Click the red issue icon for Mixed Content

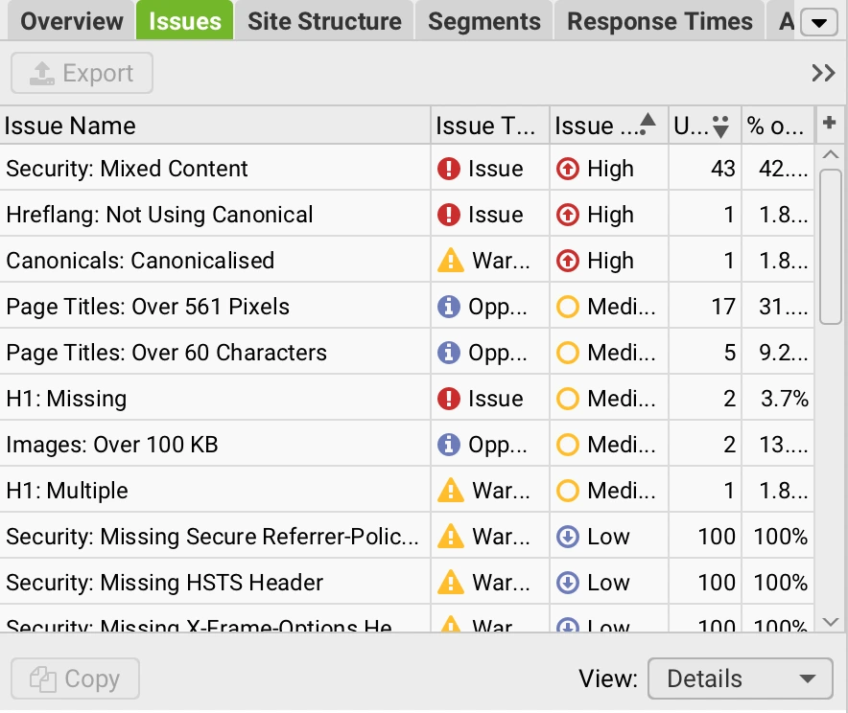tap(449, 170)
